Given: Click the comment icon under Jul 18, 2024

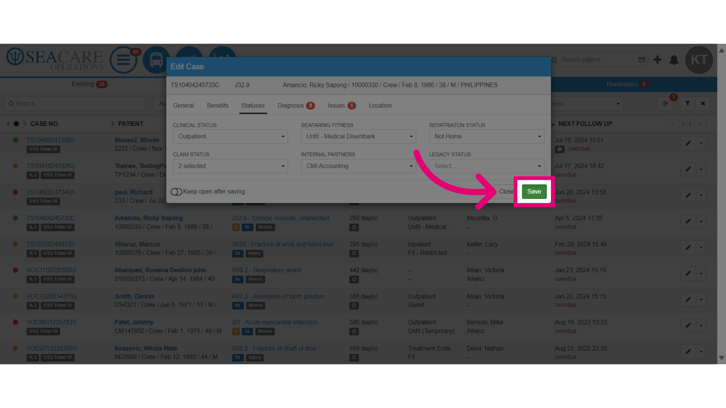Looking at the screenshot, I should click(560, 149).
